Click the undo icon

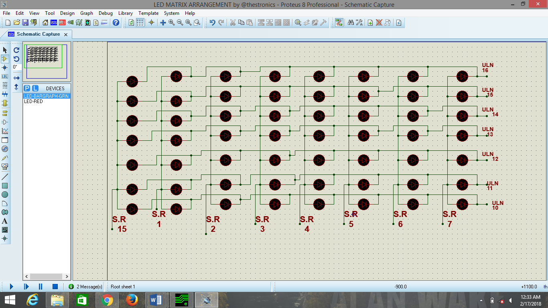(x=212, y=23)
